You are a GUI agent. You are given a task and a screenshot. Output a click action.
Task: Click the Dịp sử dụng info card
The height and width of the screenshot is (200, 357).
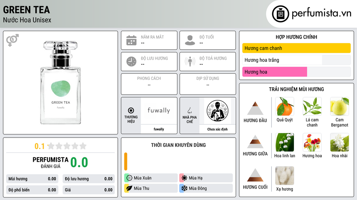pyautogui.click(x=208, y=84)
